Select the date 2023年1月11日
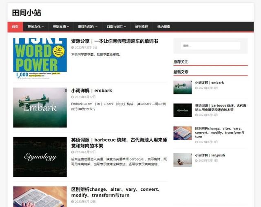 click(208, 161)
